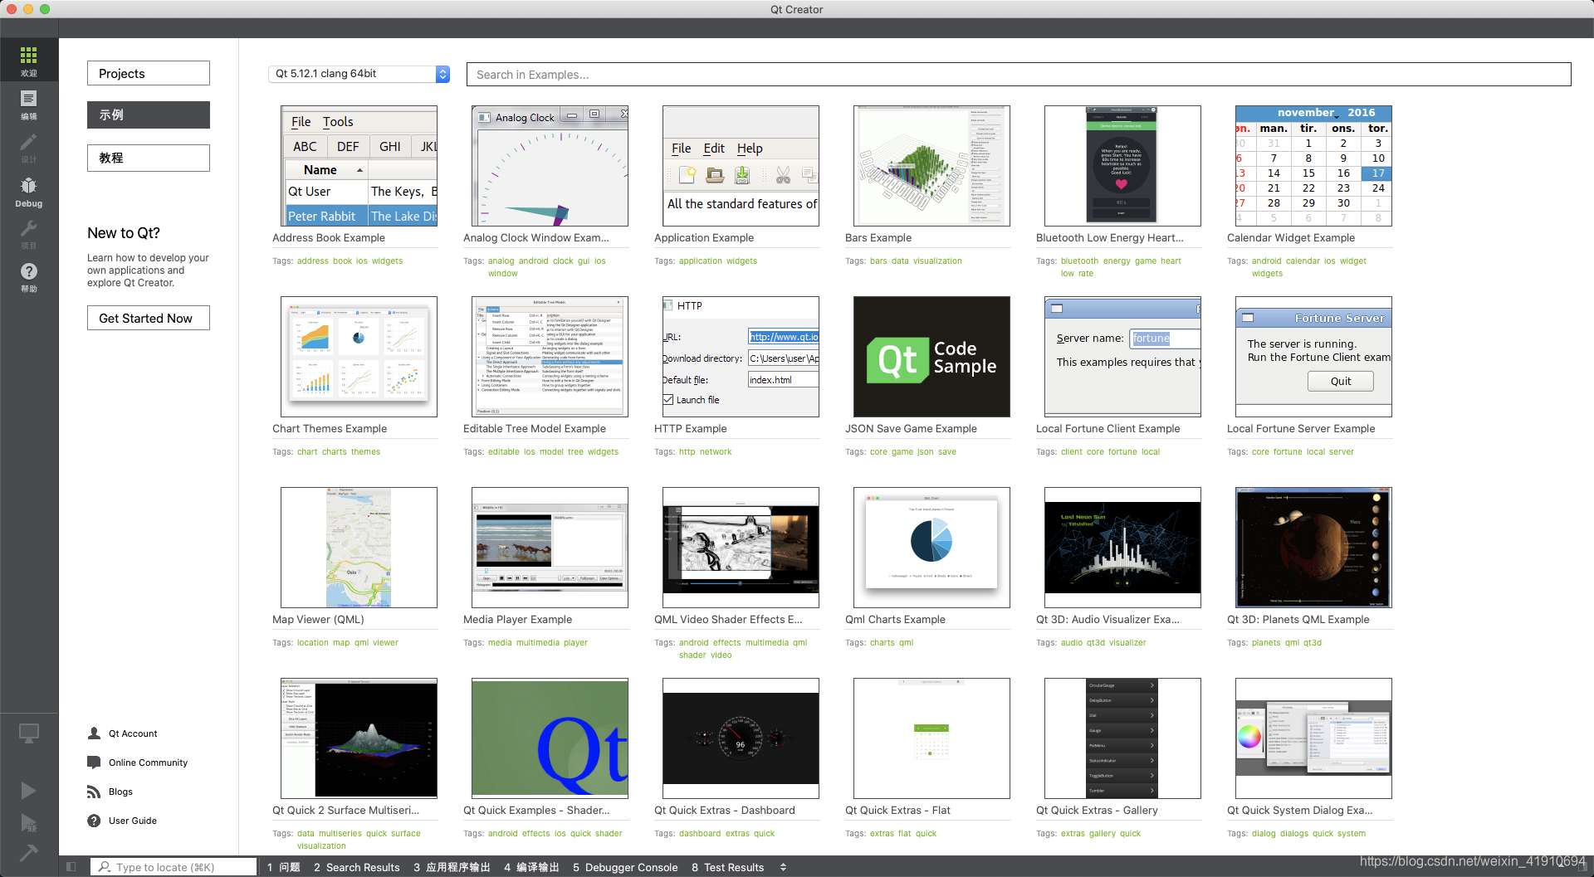Open the Online Community link

[x=148, y=763]
